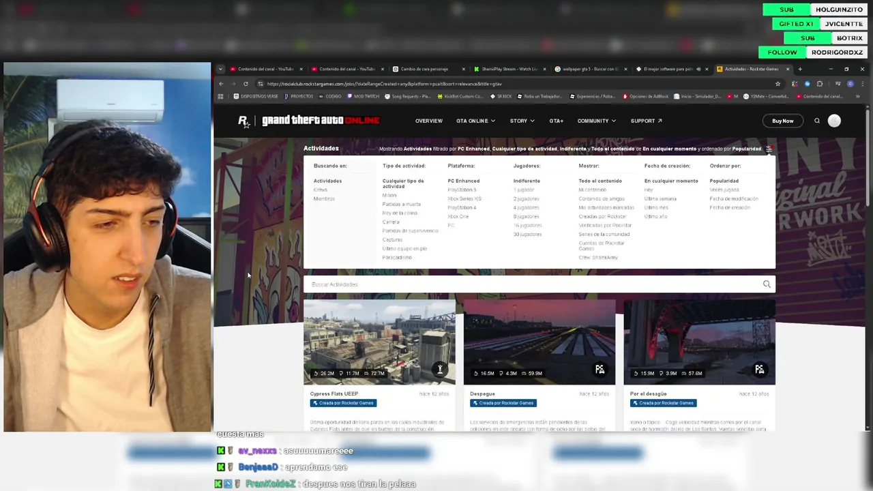Close the ShamiiPlay Stream tab
The image size is (873, 491).
coord(545,69)
